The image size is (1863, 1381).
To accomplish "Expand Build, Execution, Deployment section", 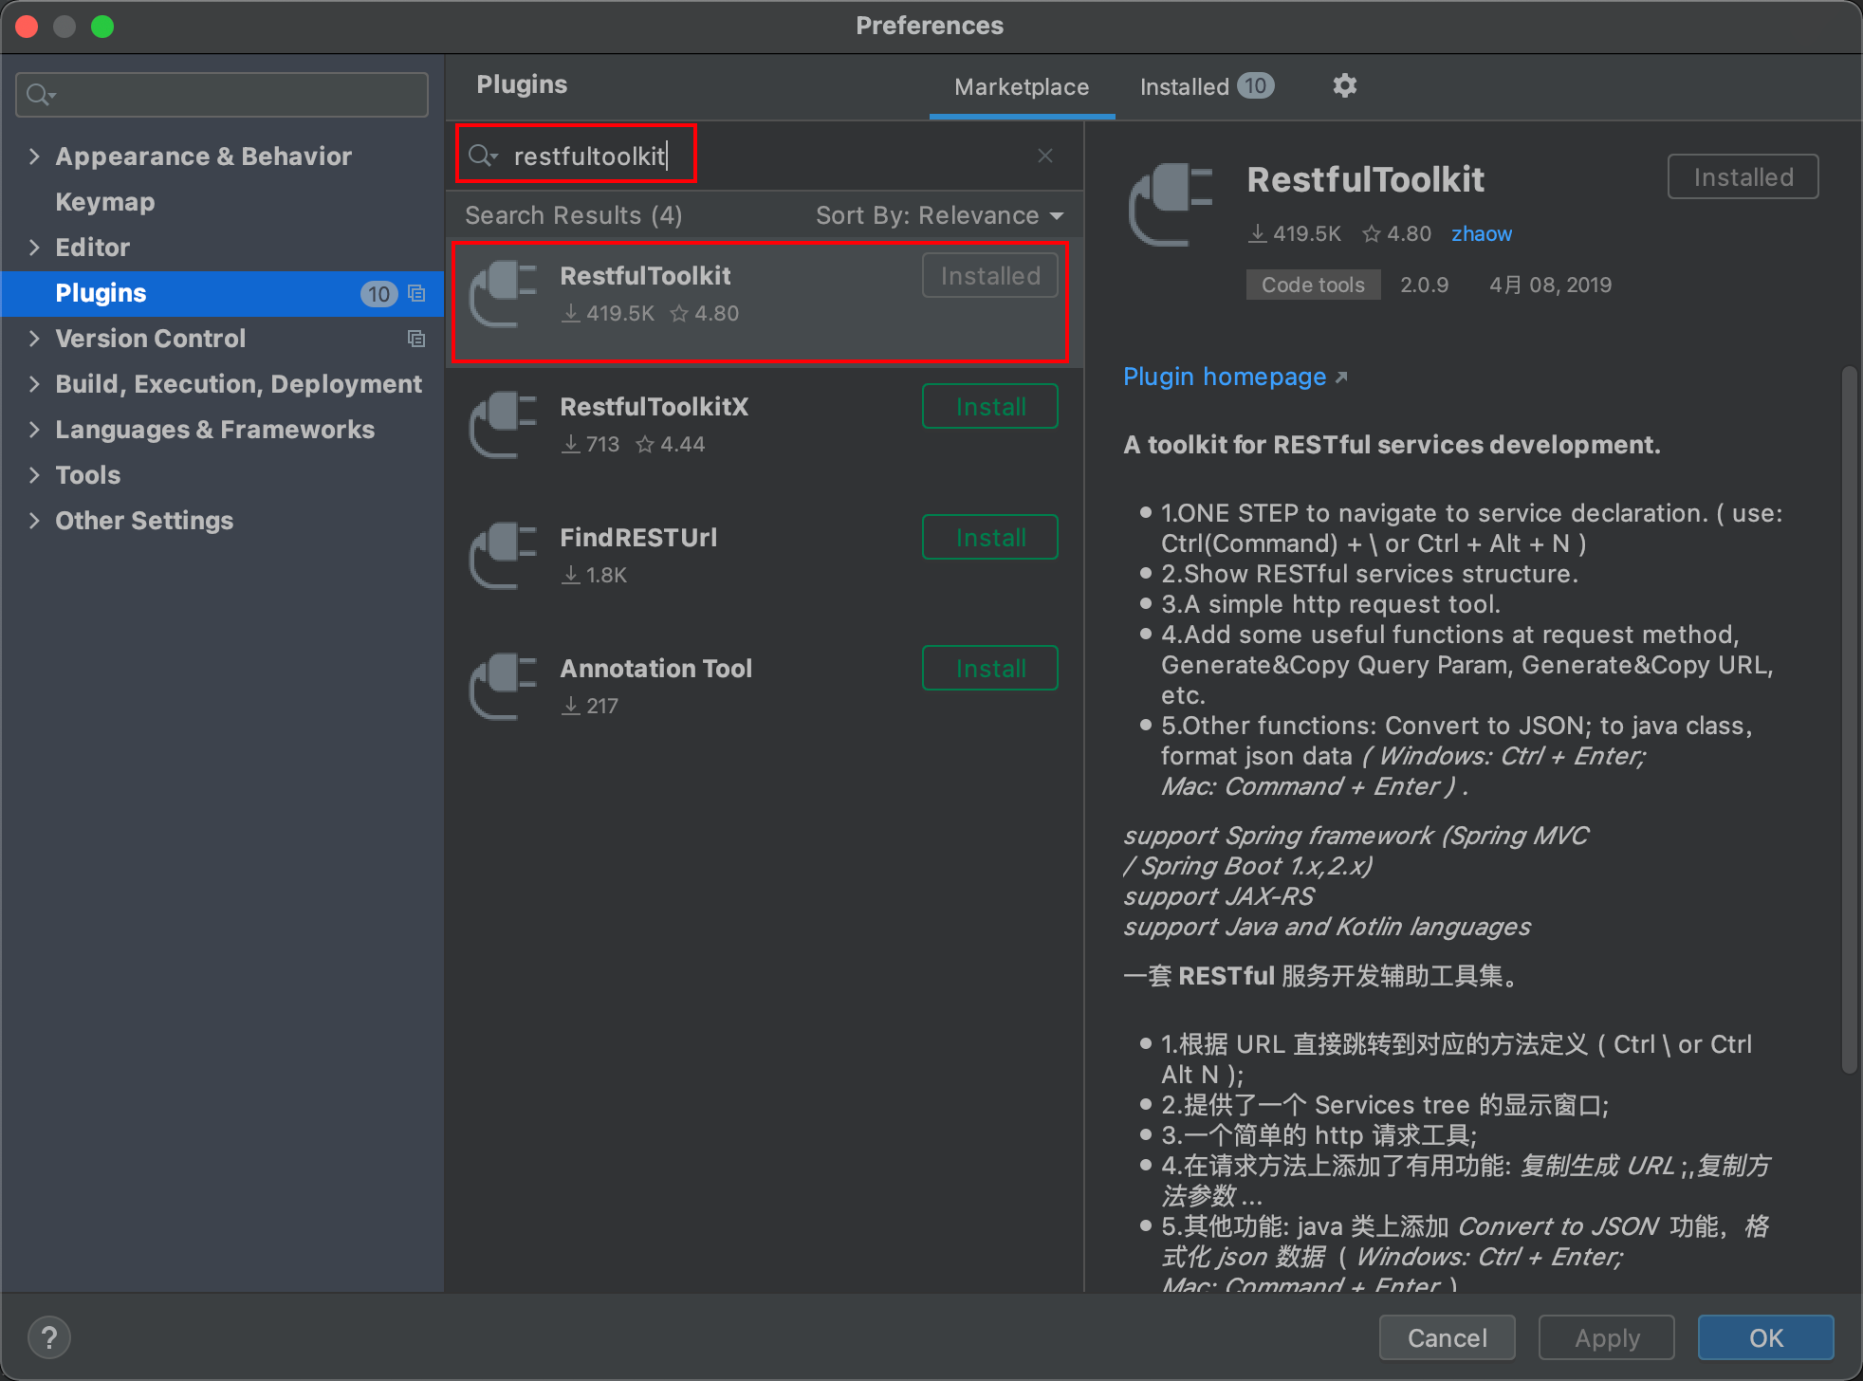I will [x=34, y=384].
